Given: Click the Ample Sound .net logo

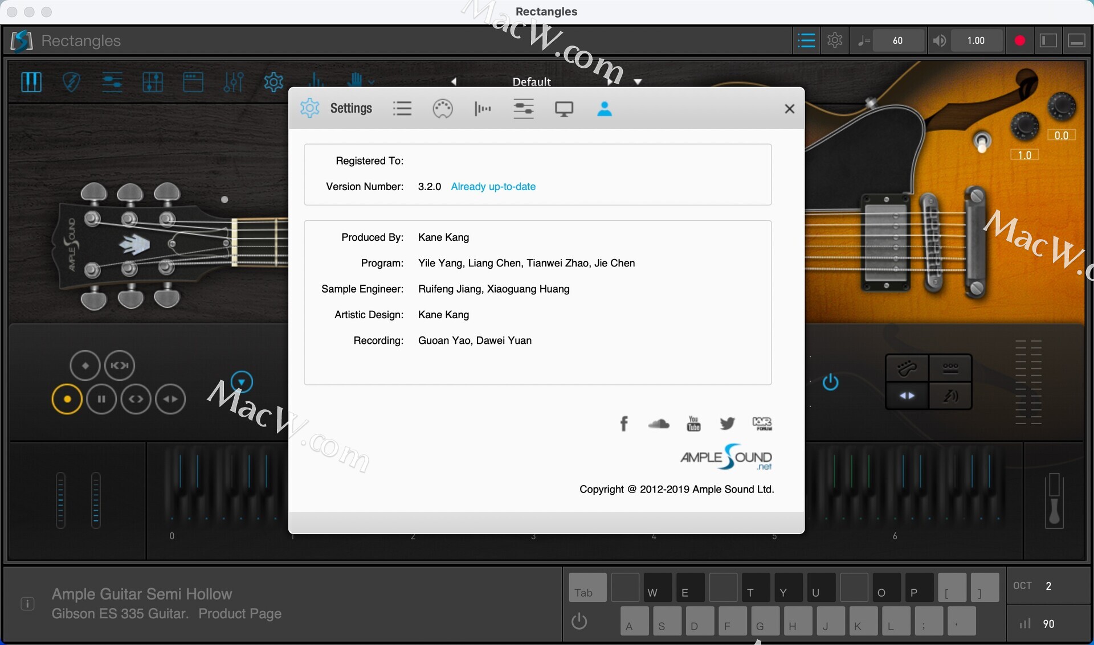Looking at the screenshot, I should click(x=726, y=457).
